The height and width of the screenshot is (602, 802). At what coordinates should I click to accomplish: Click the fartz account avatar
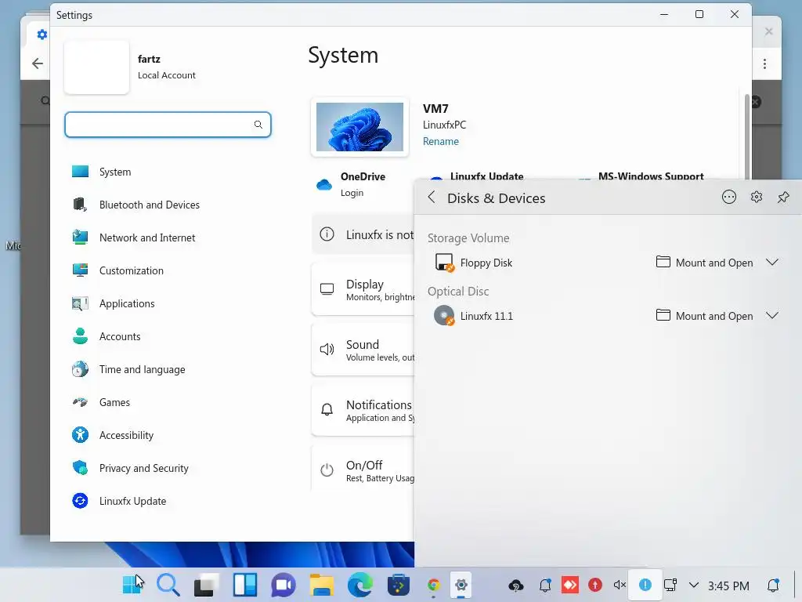click(96, 67)
